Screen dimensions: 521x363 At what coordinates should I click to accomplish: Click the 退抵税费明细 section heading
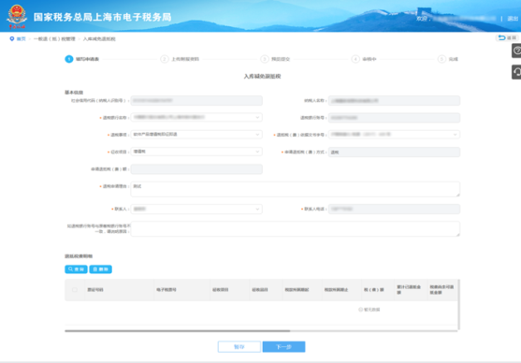tap(79, 256)
